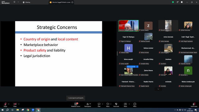Click Fajar Sri Rahayu's name tile
Screen dimensions: 199x112
coord(128,37)
